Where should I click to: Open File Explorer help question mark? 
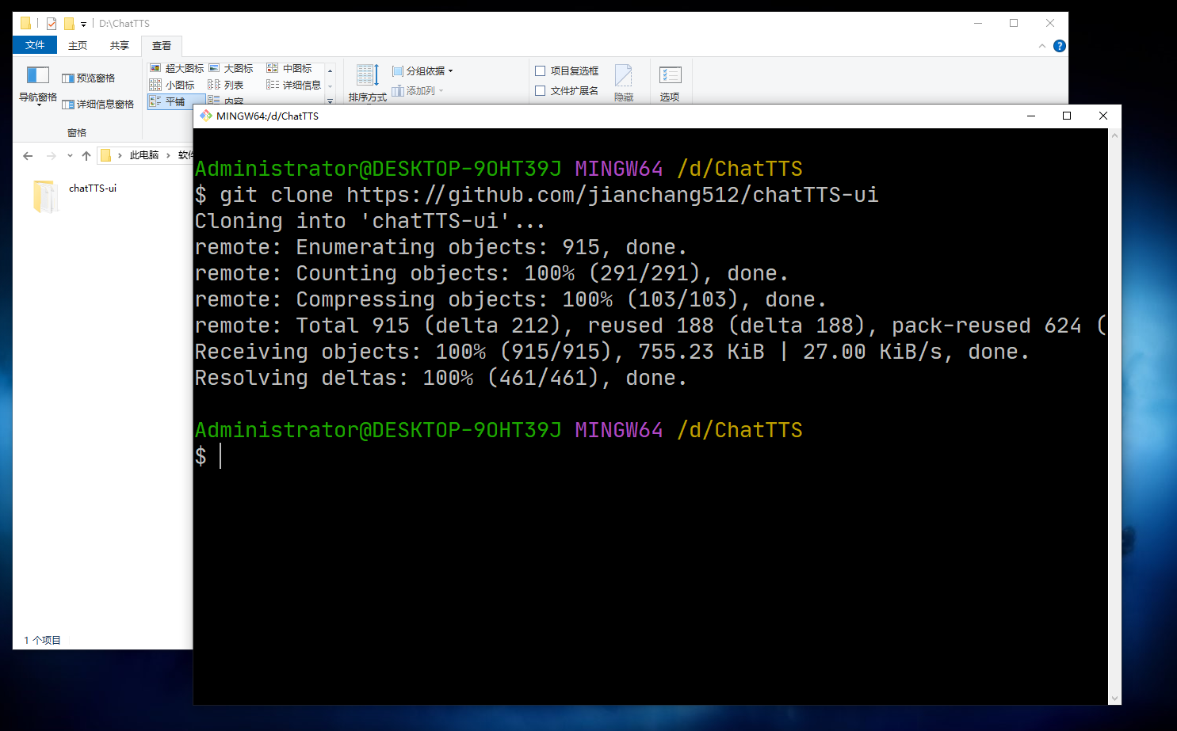(1060, 46)
